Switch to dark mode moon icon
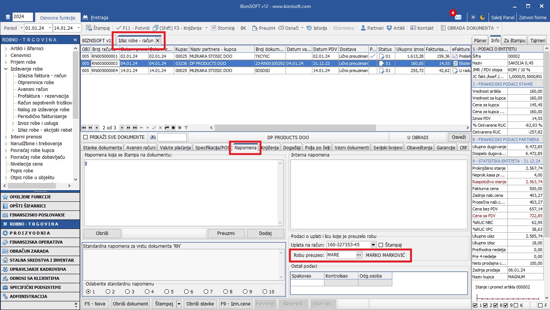The width and height of the screenshot is (550, 310). coord(482,17)
